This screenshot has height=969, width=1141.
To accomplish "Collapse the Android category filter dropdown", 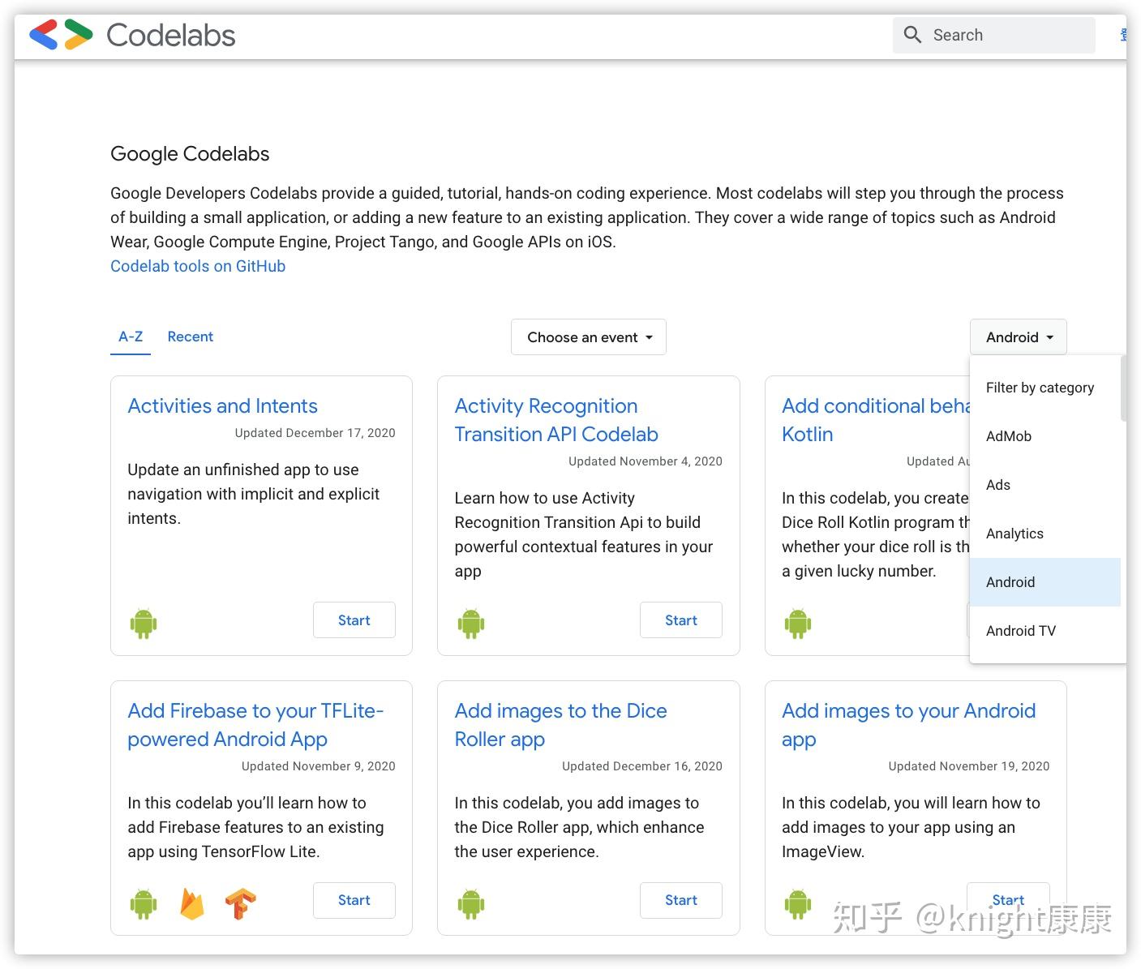I will point(1019,337).
